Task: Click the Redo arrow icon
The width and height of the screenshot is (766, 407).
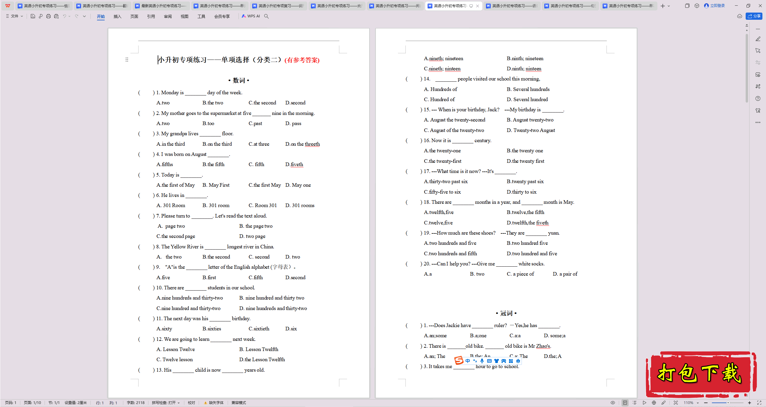Action: click(x=77, y=16)
